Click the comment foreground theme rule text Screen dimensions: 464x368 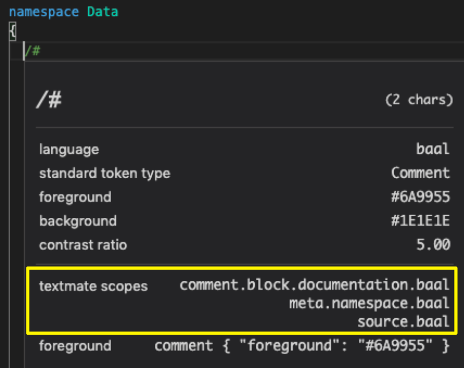pyautogui.click(x=302, y=346)
